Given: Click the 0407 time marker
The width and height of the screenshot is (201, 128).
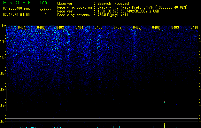Looking at the screenshot, I should 137,28.
